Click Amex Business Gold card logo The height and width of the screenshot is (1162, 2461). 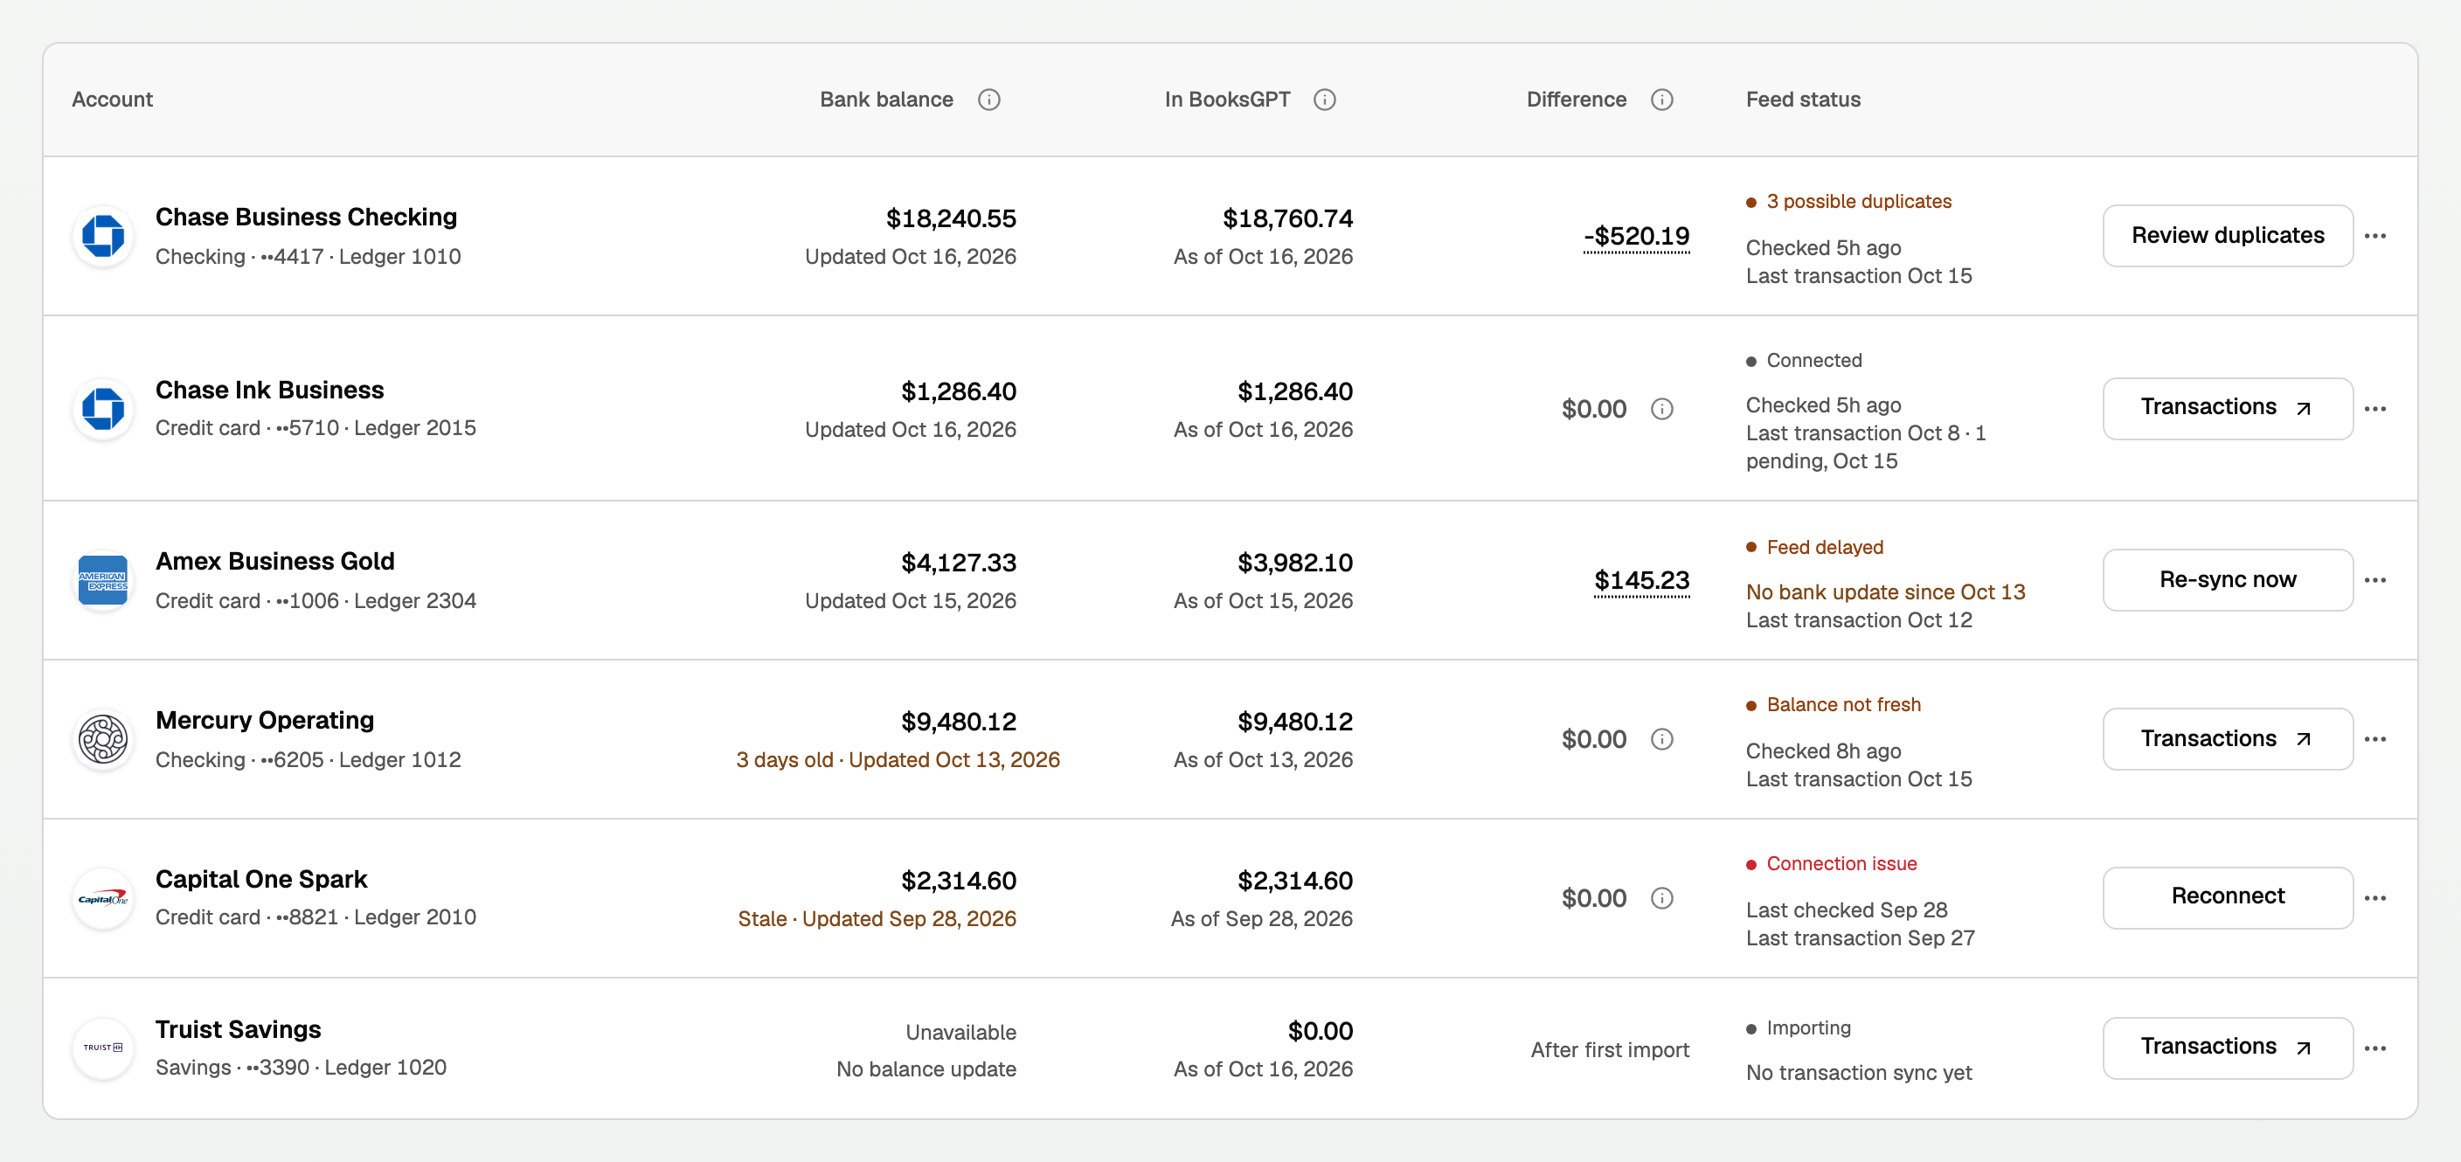(103, 579)
